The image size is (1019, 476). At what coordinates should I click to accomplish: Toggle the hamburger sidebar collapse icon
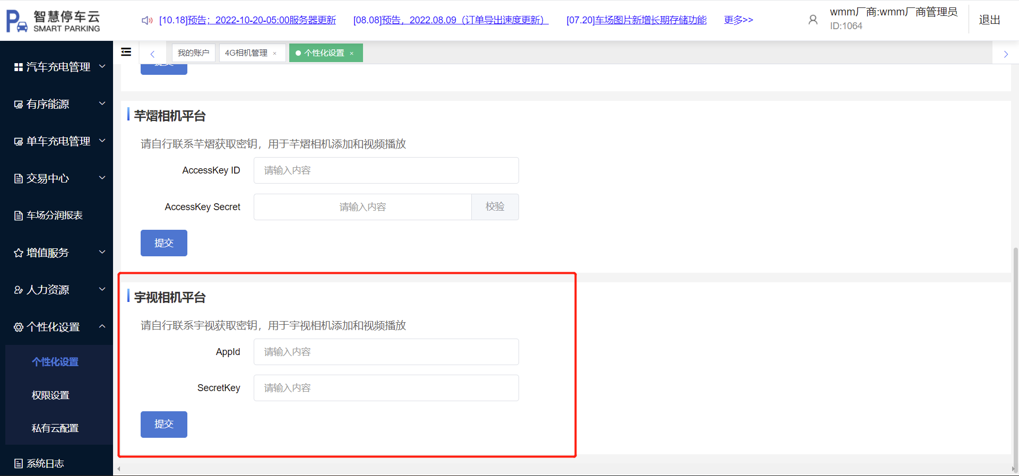pos(126,52)
